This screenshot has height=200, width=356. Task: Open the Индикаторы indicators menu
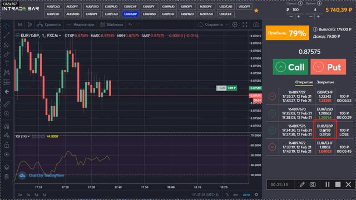pos(80,24)
